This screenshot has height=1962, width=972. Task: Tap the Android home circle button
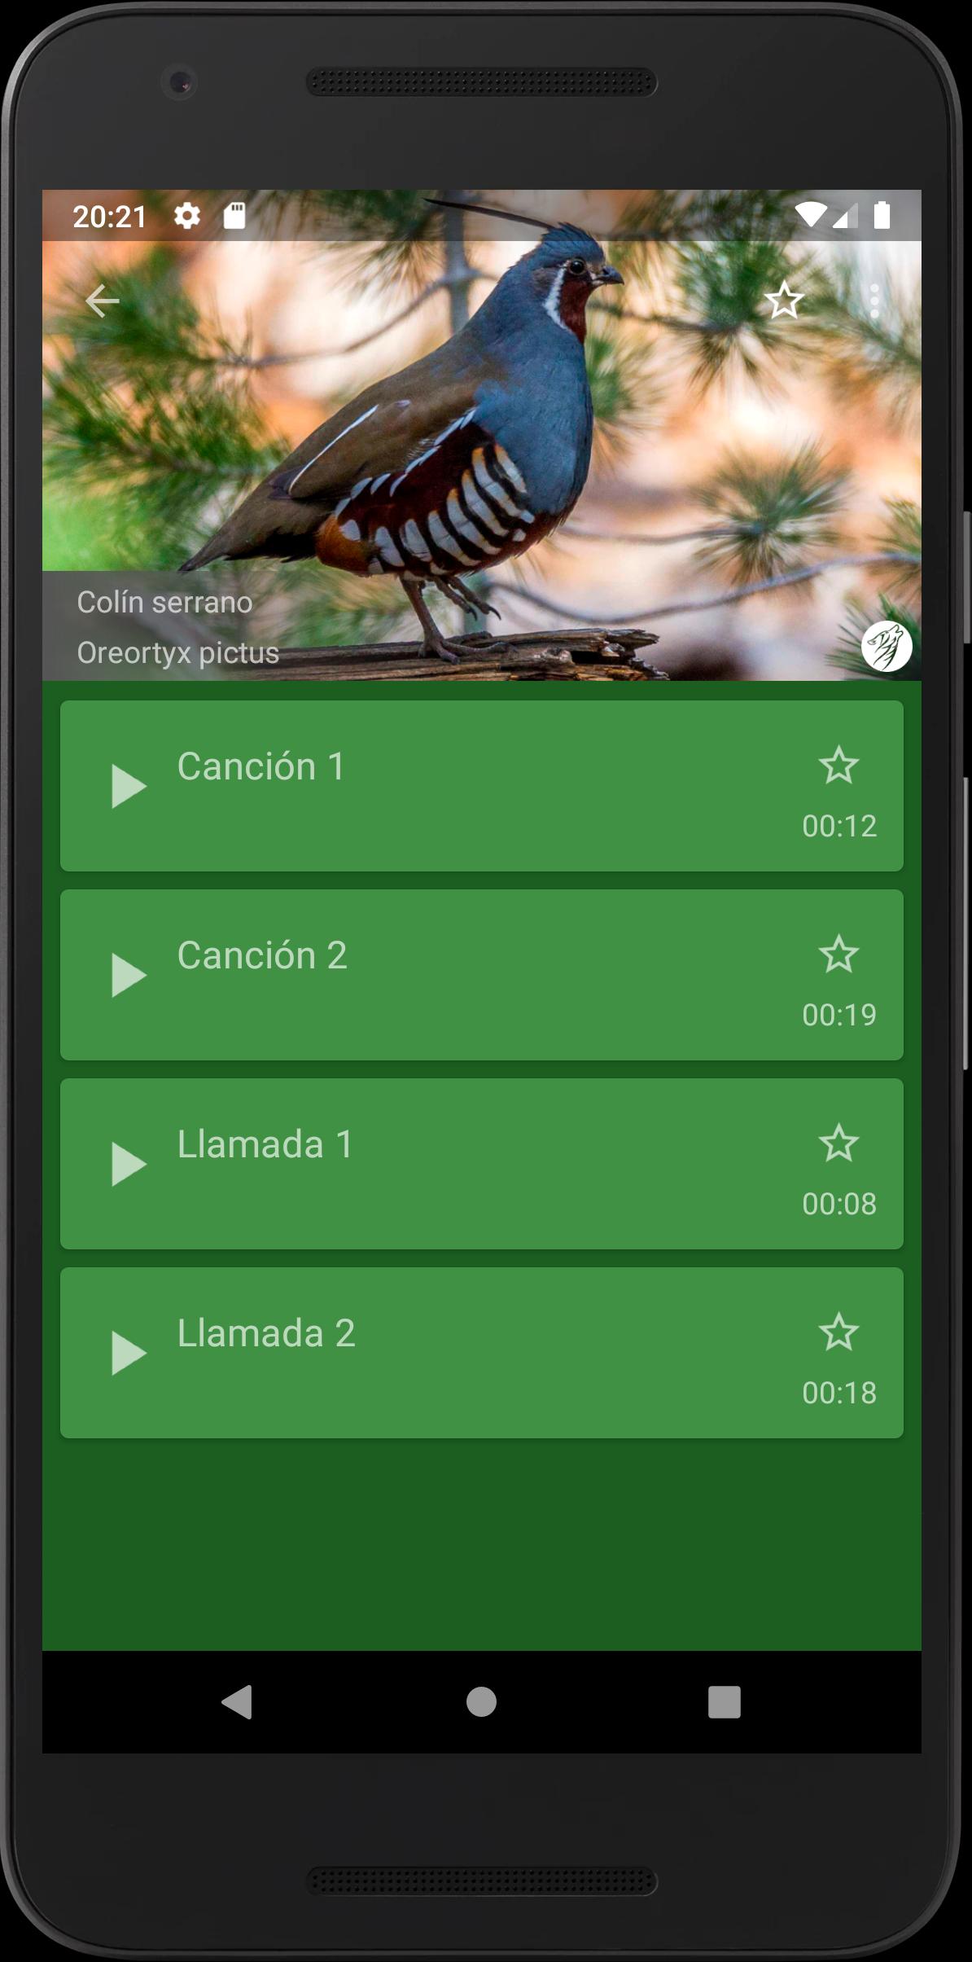481,1702
